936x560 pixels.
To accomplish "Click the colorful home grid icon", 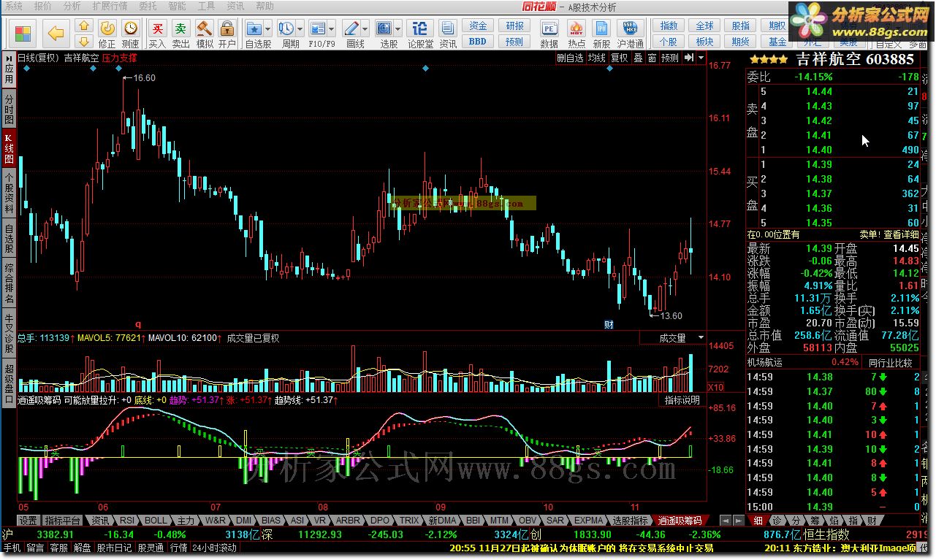I will click(x=23, y=34).
